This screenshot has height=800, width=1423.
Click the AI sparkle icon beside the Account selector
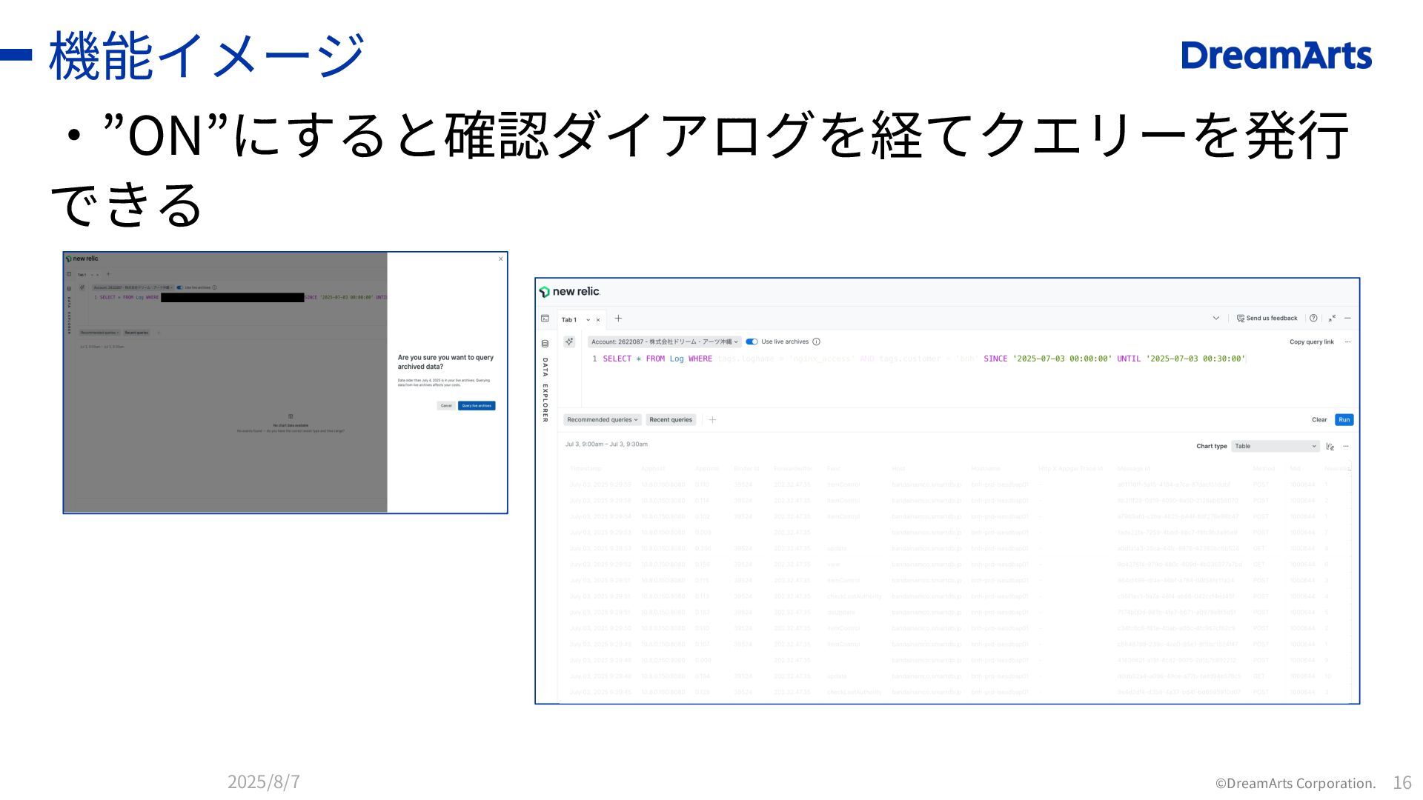coord(569,341)
